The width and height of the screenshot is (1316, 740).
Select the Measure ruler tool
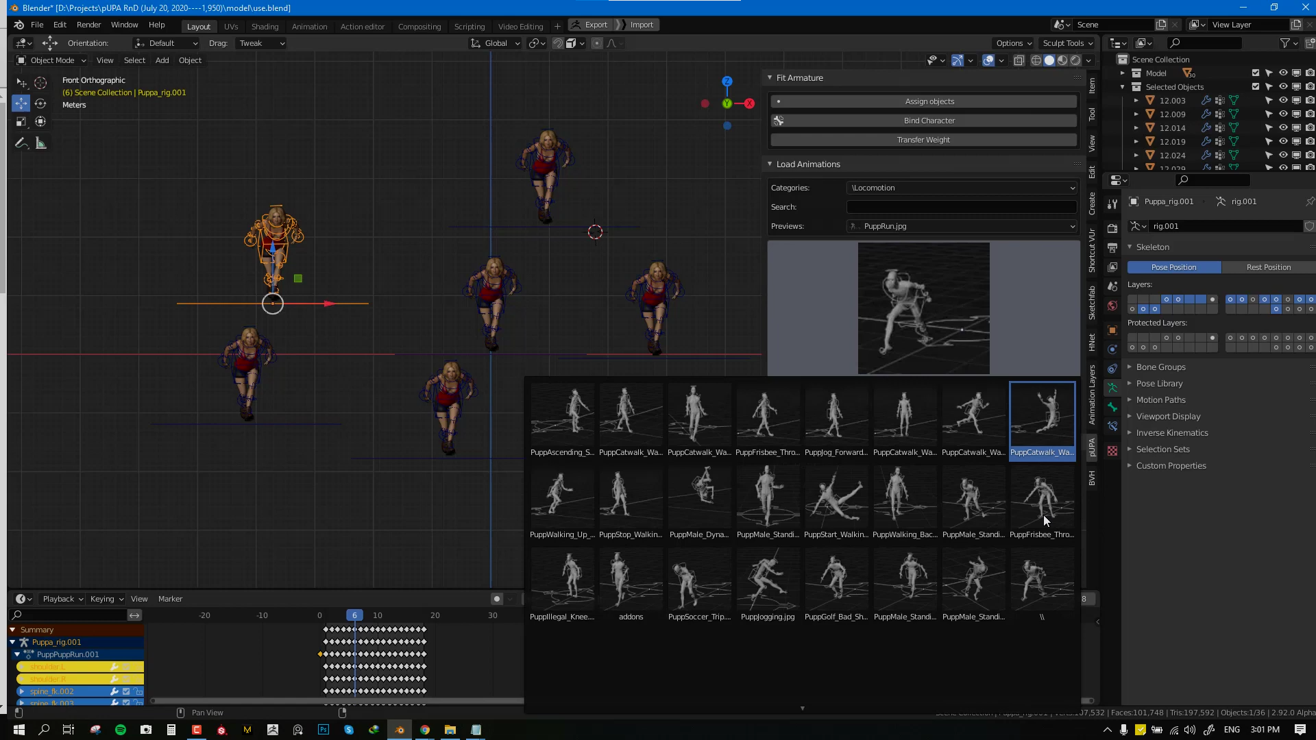(41, 143)
